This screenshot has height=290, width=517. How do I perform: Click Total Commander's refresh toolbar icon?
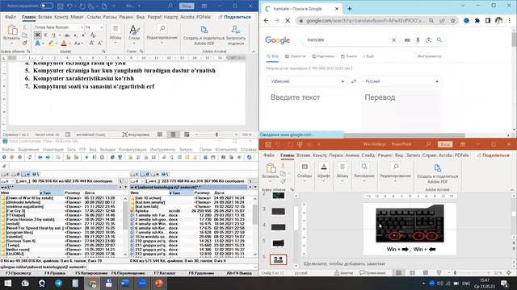tap(30, 157)
